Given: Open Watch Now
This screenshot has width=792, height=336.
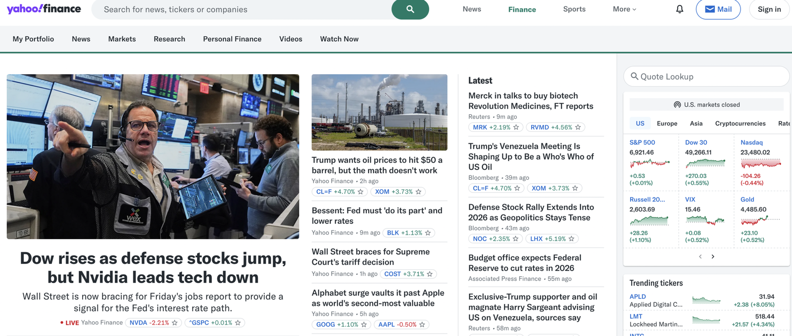Looking at the screenshot, I should (339, 39).
